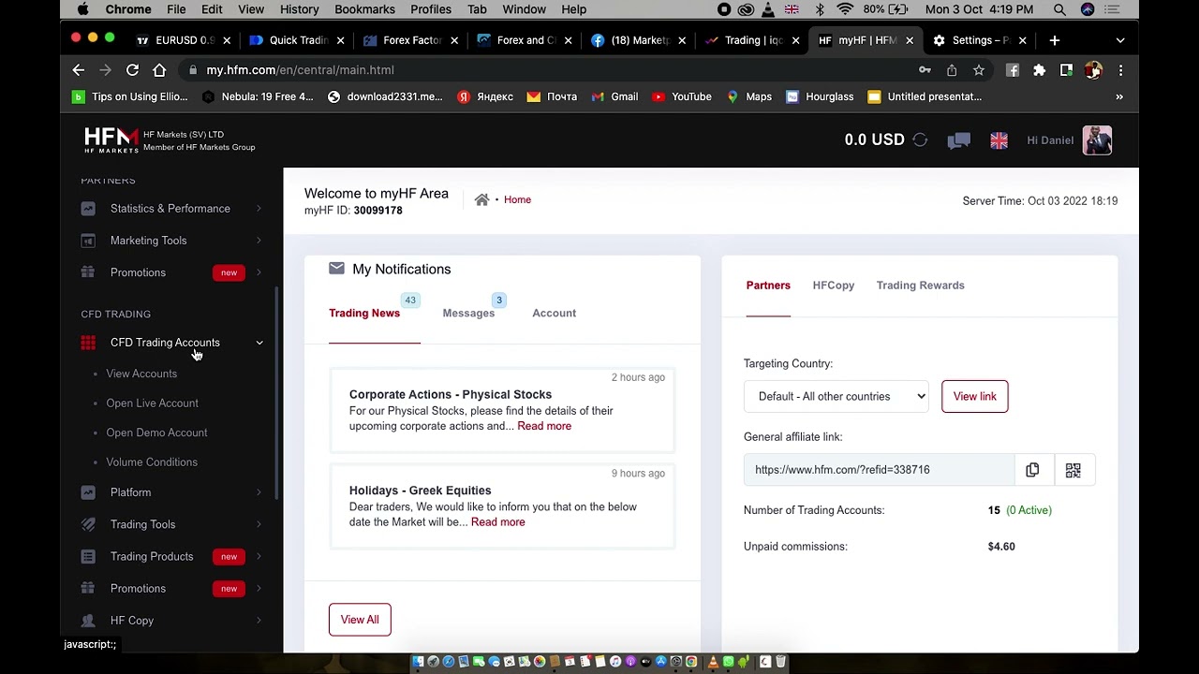The width and height of the screenshot is (1199, 674).
Task: Expand Marketing Tools submenu
Action: tap(173, 241)
